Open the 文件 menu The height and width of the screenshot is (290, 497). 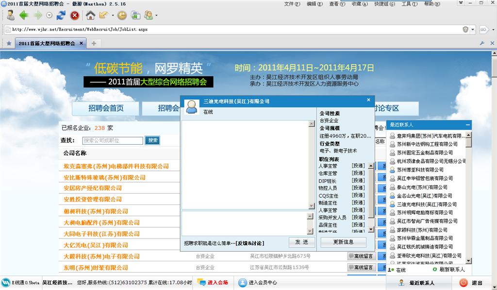coord(292,4)
